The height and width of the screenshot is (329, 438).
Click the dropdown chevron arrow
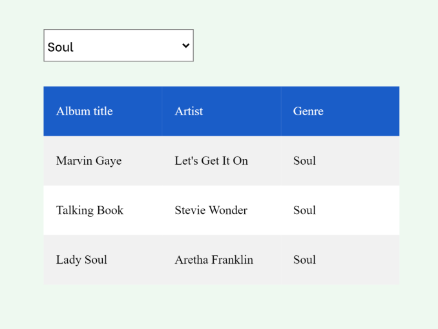185,46
